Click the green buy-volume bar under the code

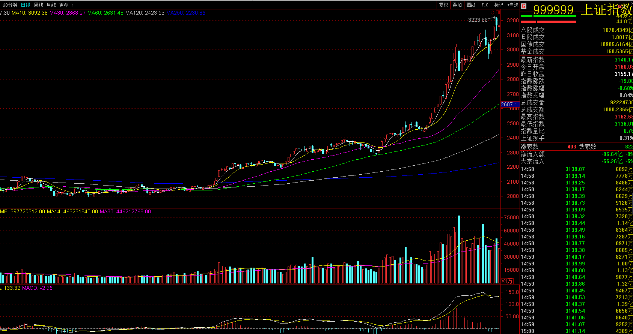pyautogui.click(x=549, y=16)
